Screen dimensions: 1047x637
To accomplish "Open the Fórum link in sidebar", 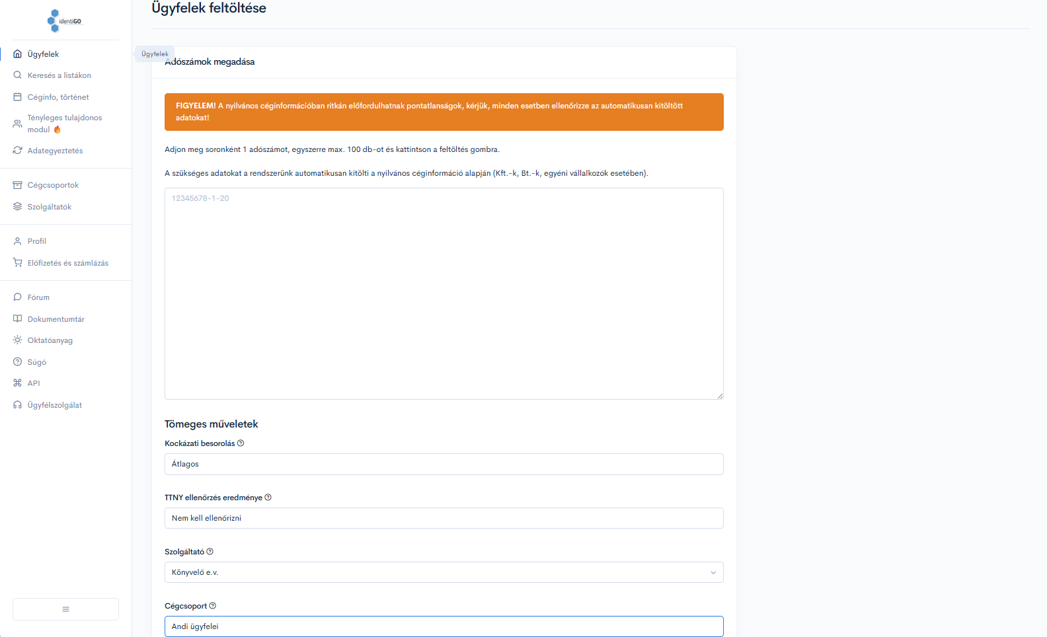I will pos(38,297).
